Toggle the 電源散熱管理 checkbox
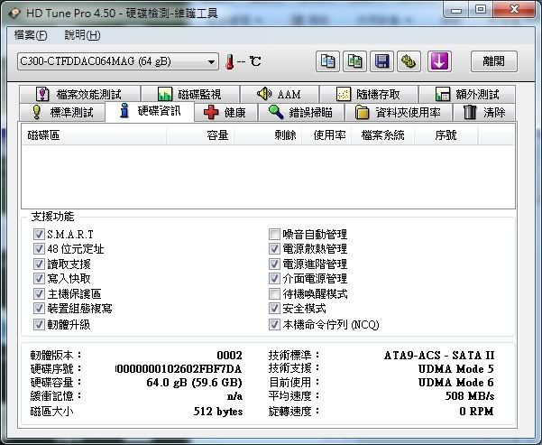The height and width of the screenshot is (445, 542). coord(274,249)
